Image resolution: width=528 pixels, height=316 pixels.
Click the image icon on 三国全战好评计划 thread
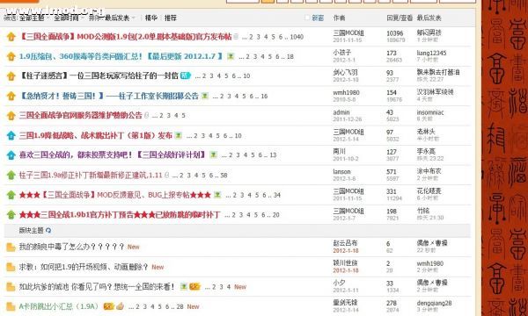point(214,154)
